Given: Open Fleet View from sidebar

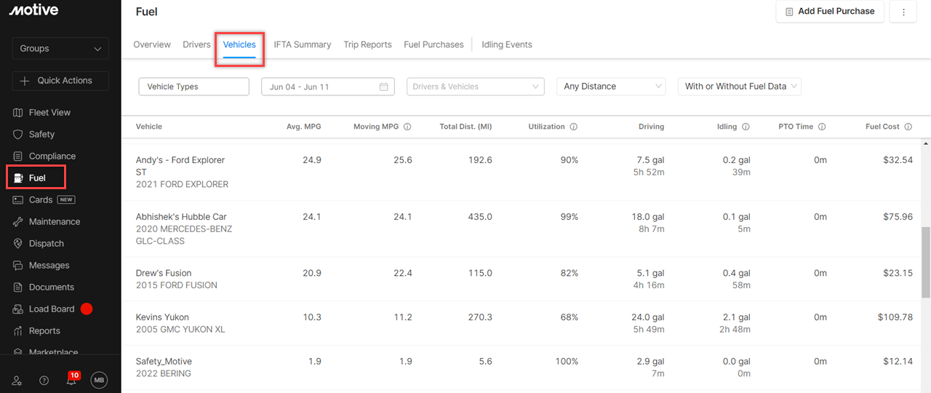Looking at the screenshot, I should 49,112.
